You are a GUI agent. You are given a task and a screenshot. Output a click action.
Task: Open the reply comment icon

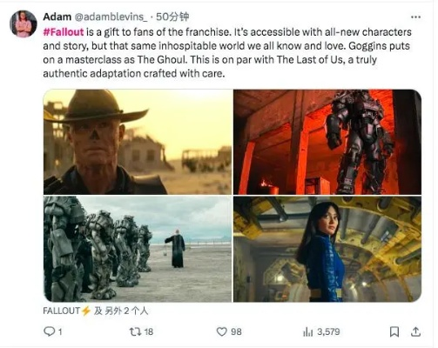49,331
